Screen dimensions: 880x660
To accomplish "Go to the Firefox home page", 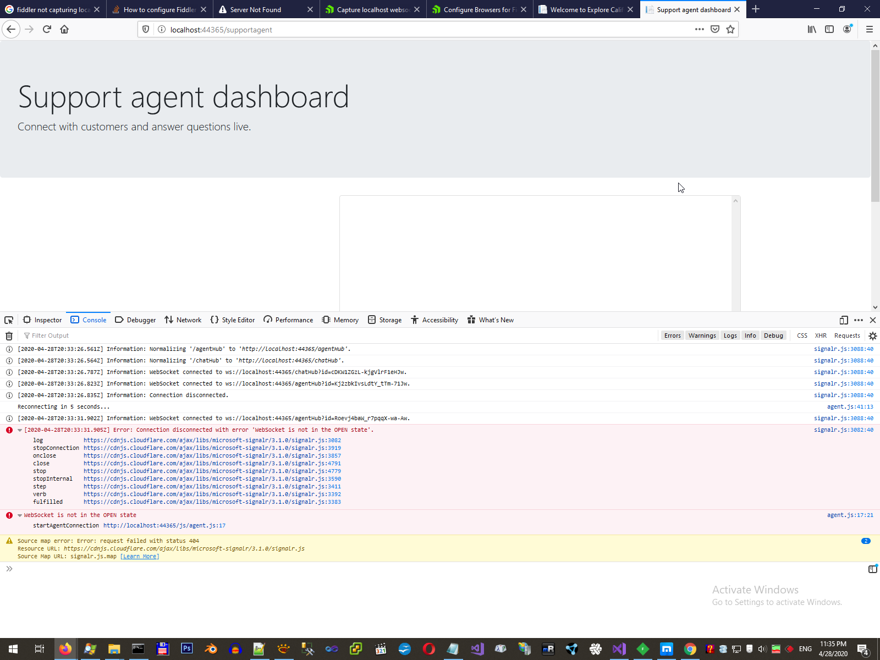I will click(x=64, y=29).
